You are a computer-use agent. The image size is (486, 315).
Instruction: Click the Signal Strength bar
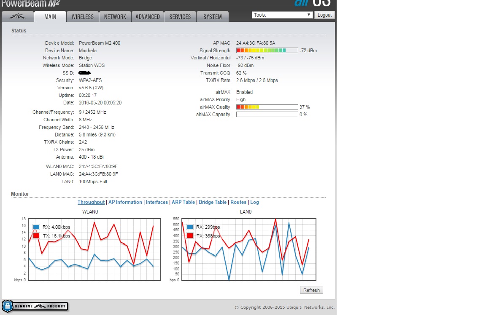[267, 51]
